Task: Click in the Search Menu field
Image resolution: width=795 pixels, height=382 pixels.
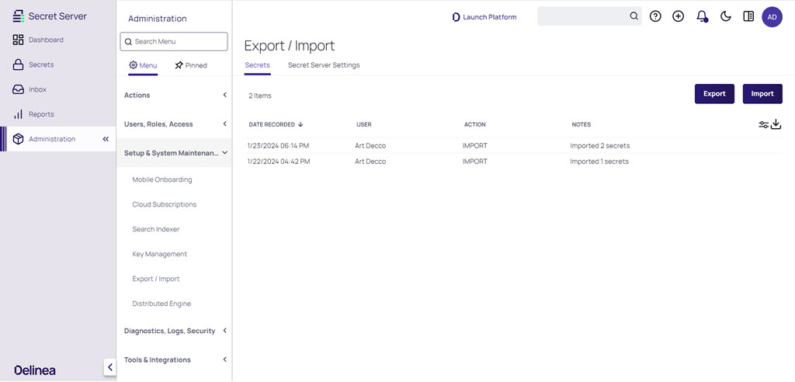Action: pyautogui.click(x=174, y=42)
